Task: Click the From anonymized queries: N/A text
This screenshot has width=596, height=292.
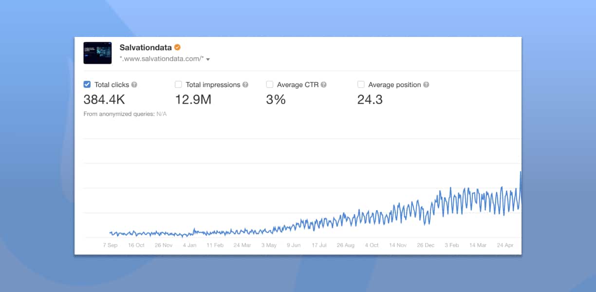Action: (125, 114)
